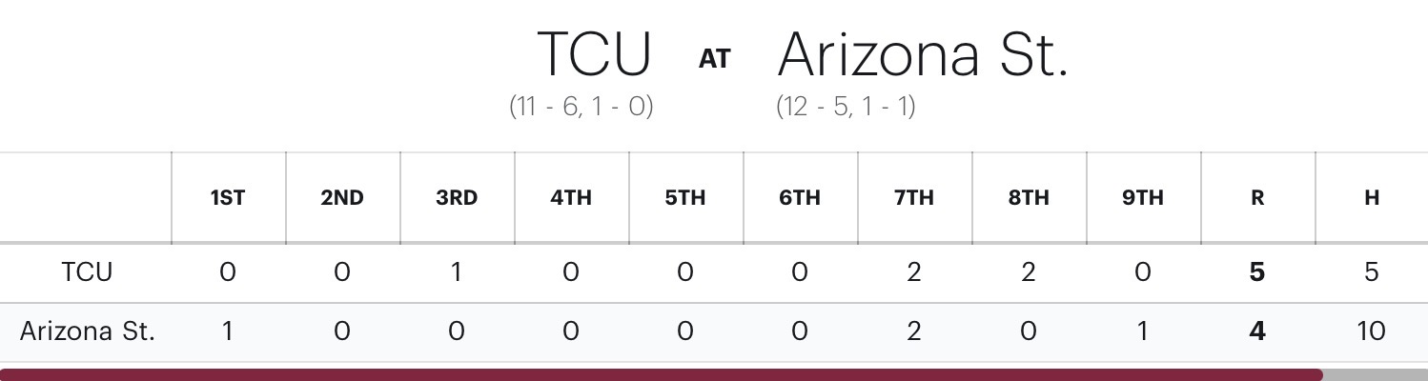Click TCU's total runs value 5 in the R column

click(x=1257, y=272)
